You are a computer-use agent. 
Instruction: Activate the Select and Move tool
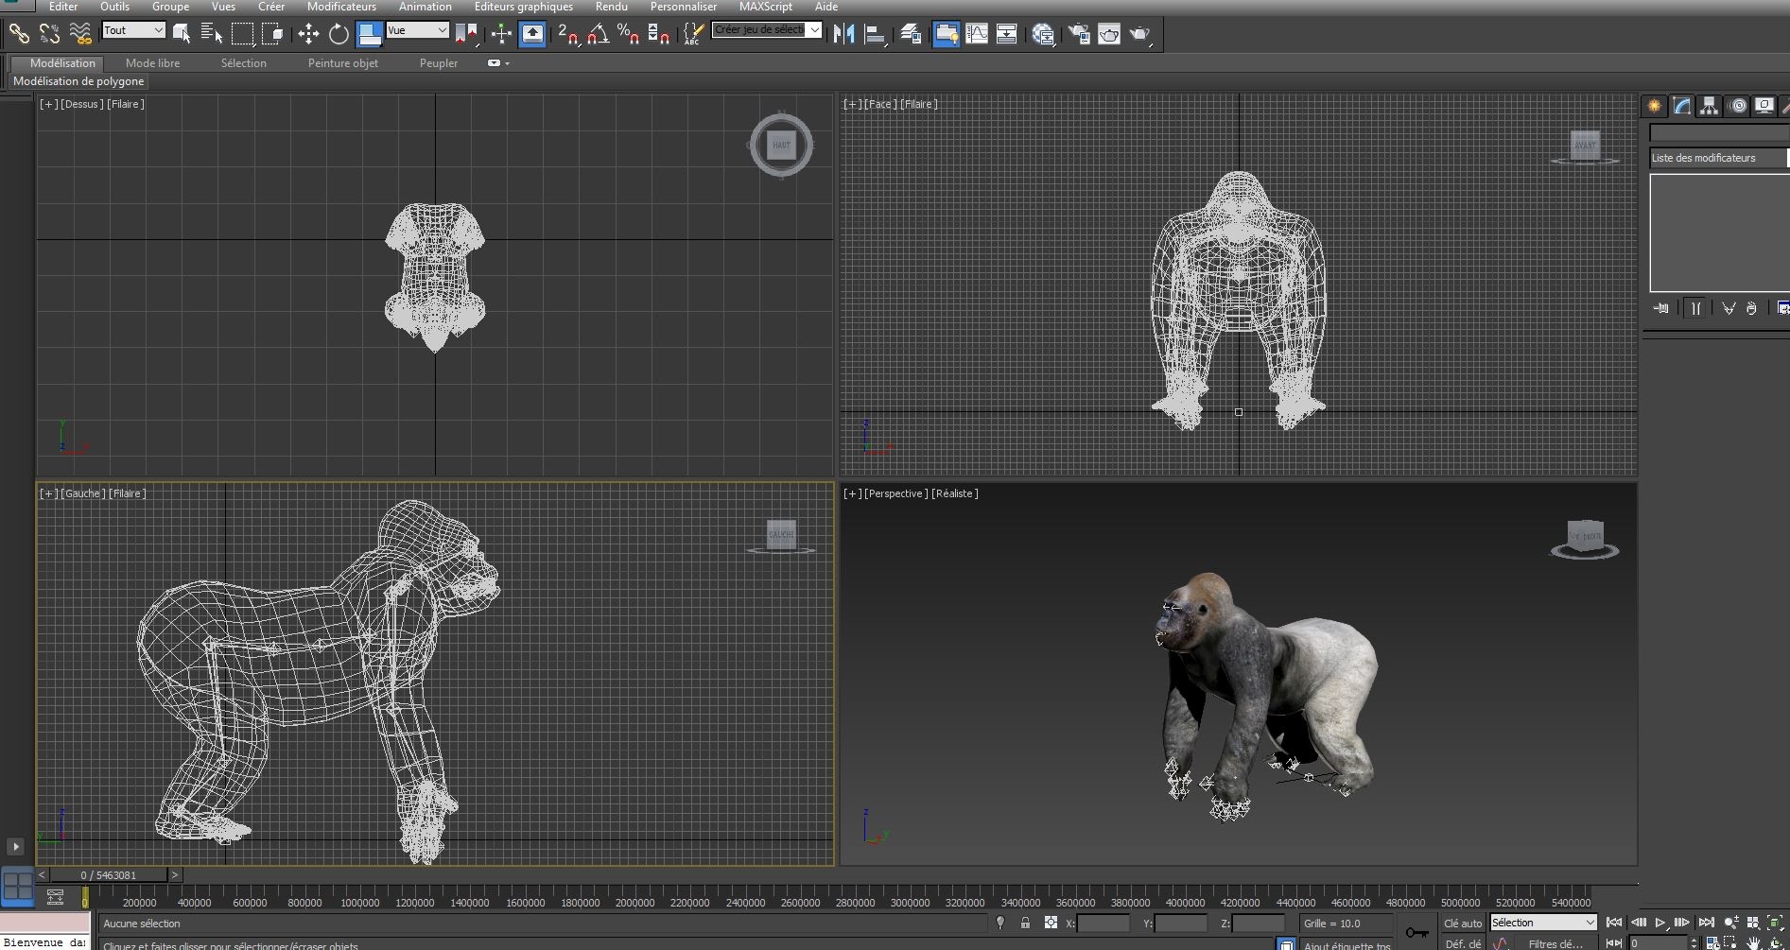coord(308,34)
